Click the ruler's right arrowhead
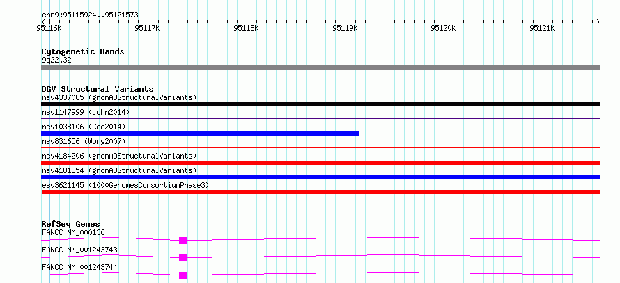Image resolution: width=620 pixels, height=283 pixels. coord(598,22)
